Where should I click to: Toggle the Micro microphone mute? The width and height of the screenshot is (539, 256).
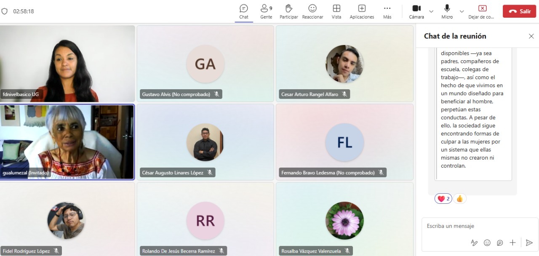pos(447,11)
